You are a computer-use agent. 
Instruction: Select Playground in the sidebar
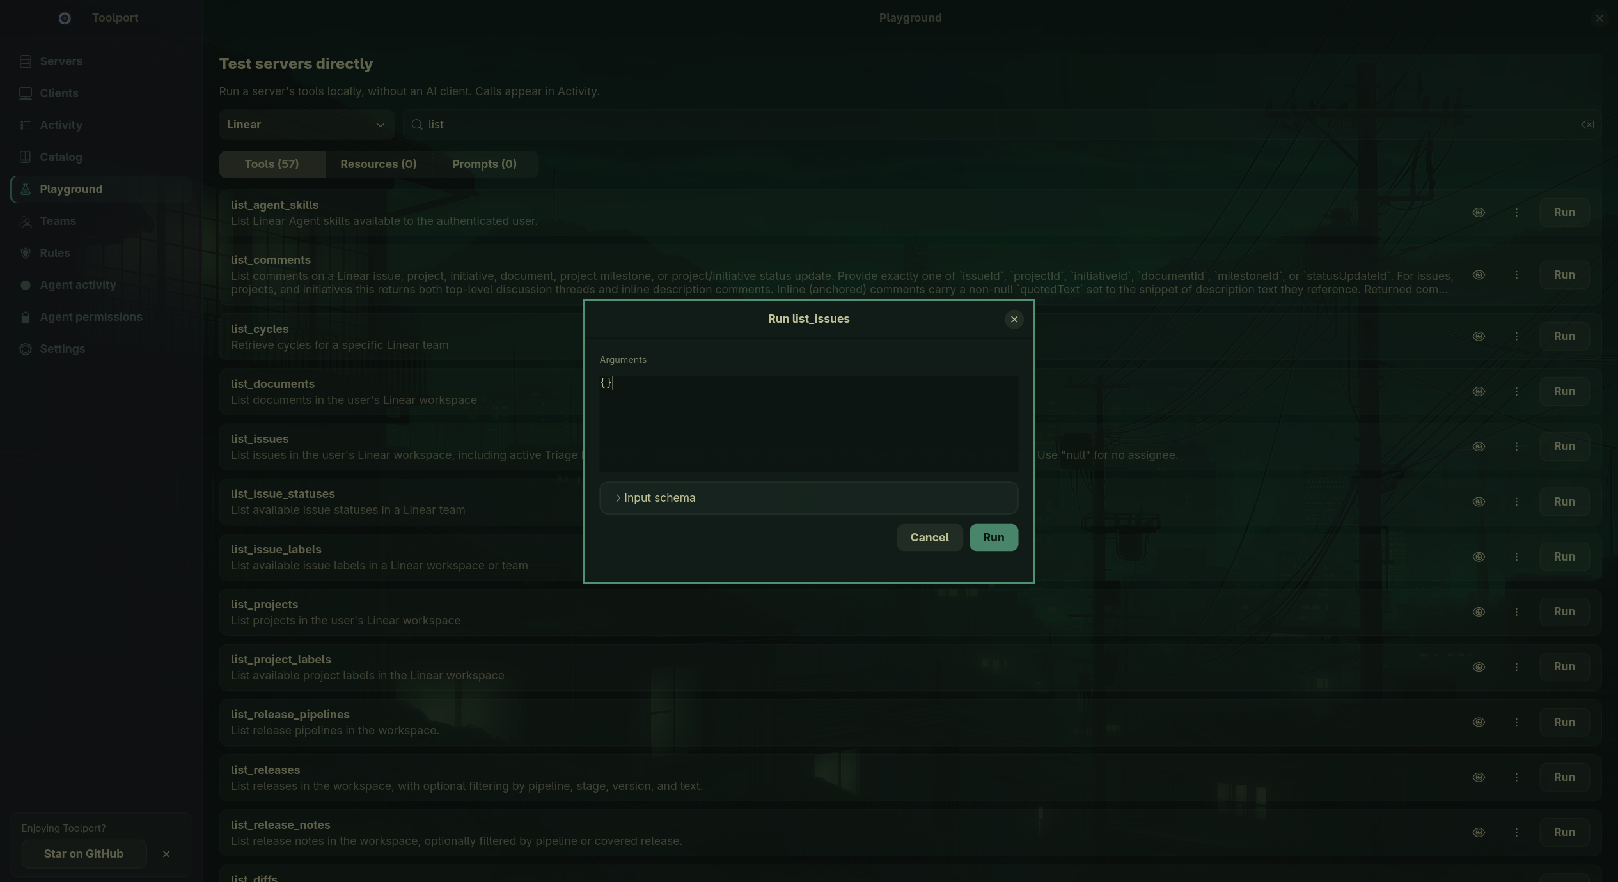coord(101,189)
